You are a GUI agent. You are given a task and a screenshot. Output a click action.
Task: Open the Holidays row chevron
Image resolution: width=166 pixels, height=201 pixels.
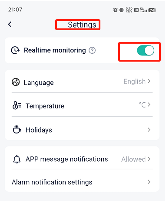pos(149,130)
